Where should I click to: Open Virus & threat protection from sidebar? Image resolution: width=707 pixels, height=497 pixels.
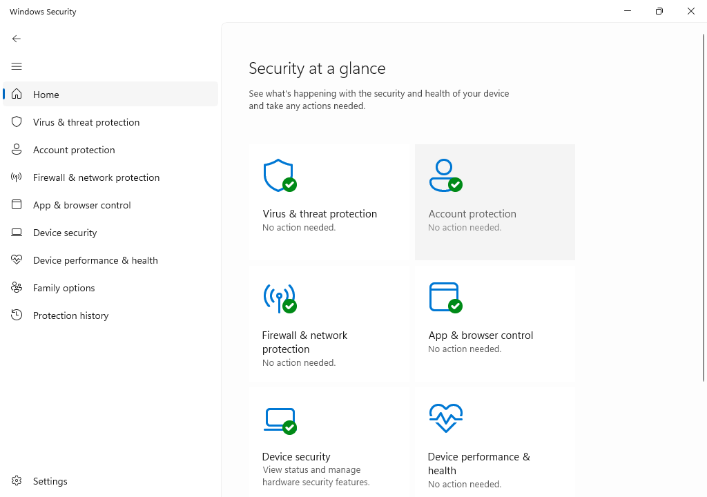click(x=86, y=122)
